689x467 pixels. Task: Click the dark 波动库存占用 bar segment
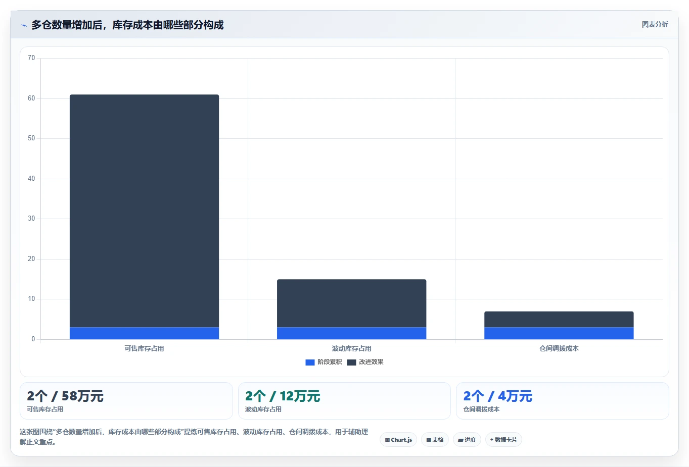pos(351,303)
